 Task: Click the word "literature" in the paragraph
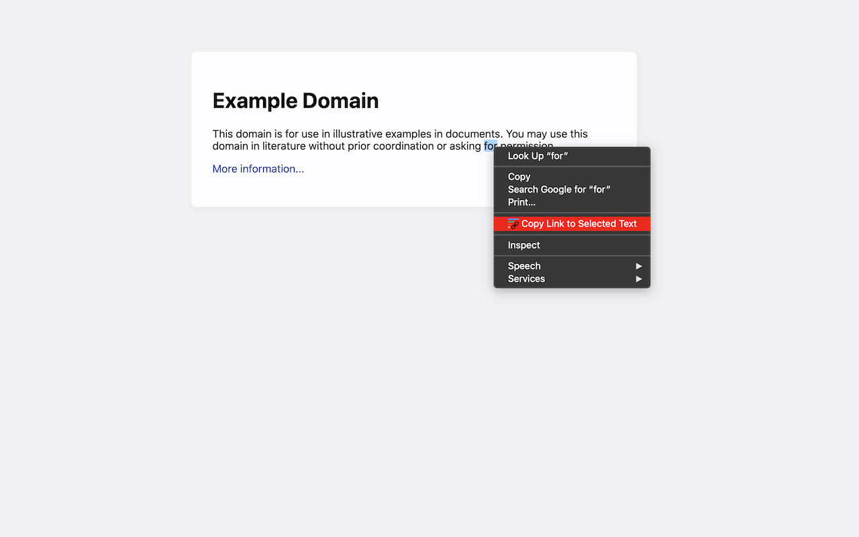(x=284, y=146)
